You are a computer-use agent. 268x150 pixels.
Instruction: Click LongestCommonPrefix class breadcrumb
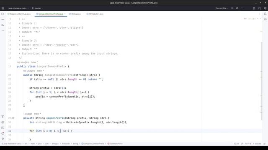point(93,144)
